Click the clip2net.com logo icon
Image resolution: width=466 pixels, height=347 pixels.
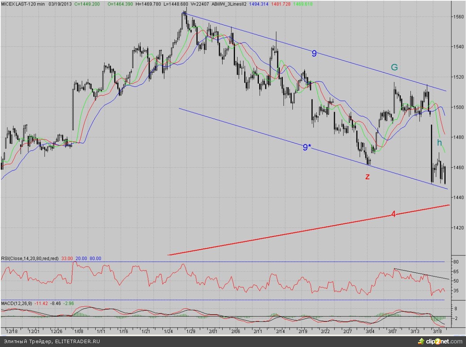[421, 341]
